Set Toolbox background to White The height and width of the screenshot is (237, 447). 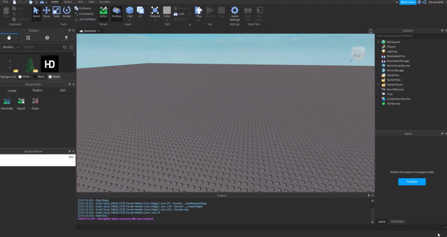[24, 77]
